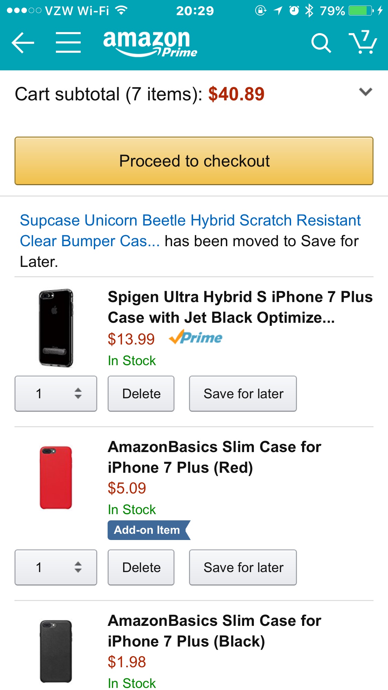This screenshot has height=690, width=388.
Task: Tap the Prime badge beside $13.99
Action: pos(196,338)
